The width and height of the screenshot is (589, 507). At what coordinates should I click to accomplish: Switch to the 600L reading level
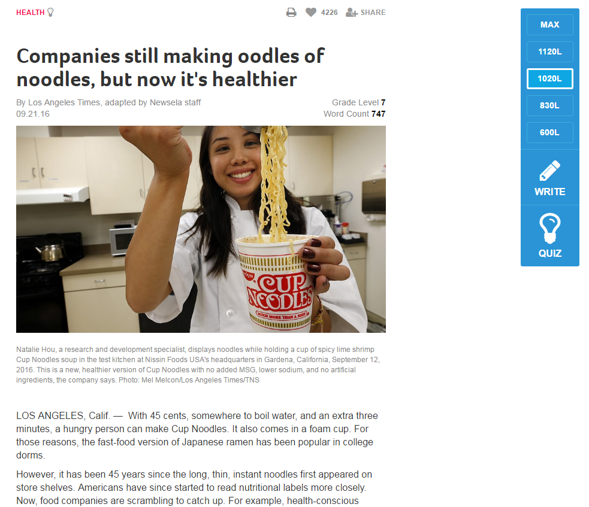coord(549,132)
